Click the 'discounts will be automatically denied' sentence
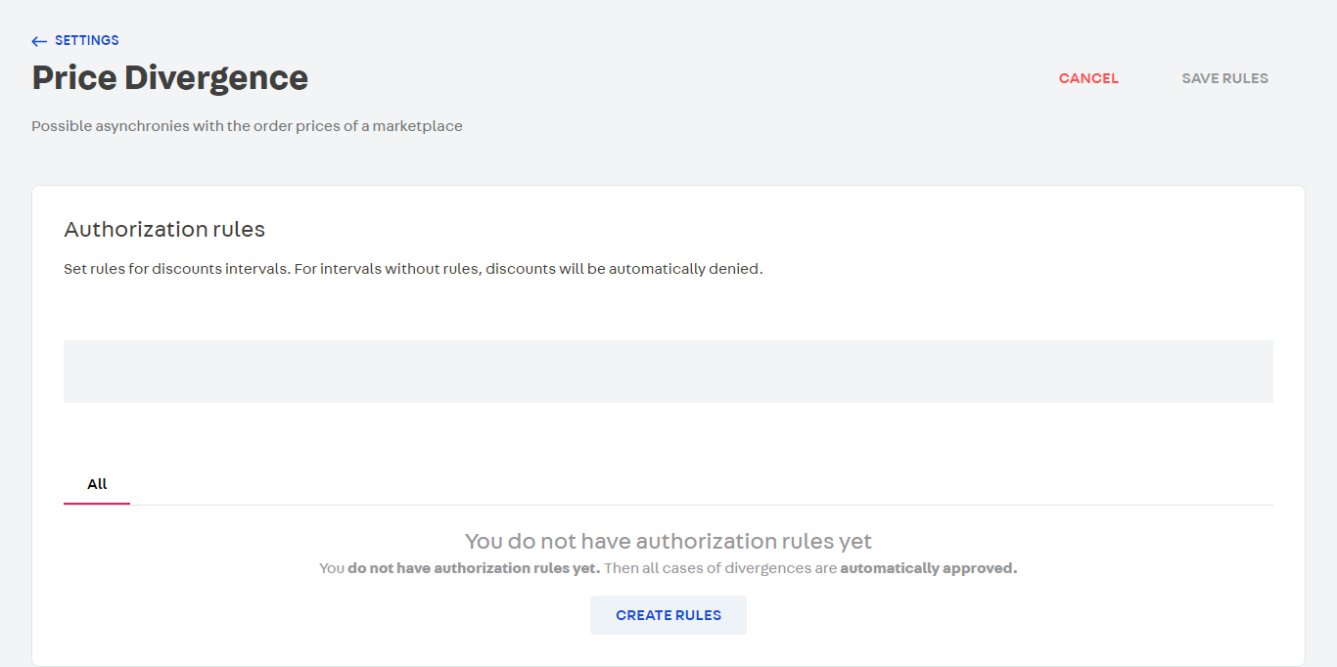 click(623, 269)
